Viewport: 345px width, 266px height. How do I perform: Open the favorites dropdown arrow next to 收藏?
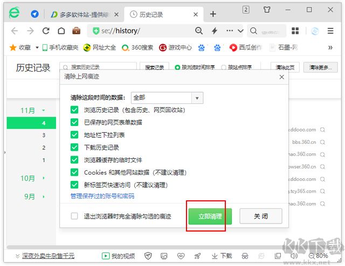(37, 47)
